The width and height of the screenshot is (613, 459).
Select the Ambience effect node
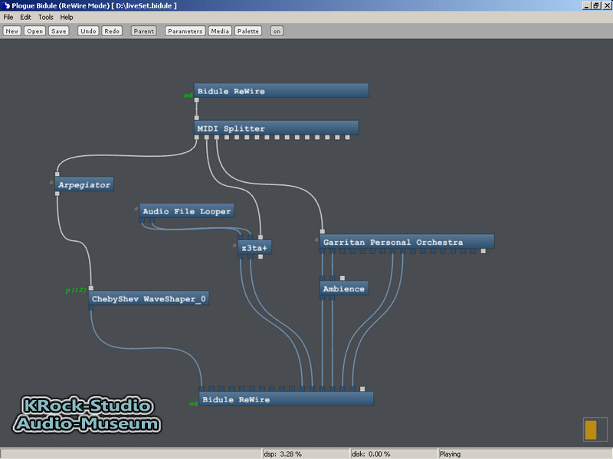click(343, 288)
